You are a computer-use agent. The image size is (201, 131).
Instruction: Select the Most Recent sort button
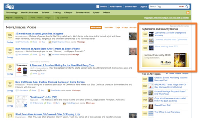96,28
